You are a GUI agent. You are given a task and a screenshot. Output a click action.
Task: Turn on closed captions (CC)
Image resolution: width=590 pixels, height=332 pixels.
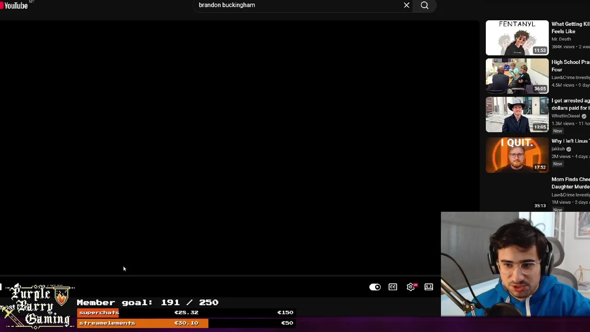coord(393,287)
